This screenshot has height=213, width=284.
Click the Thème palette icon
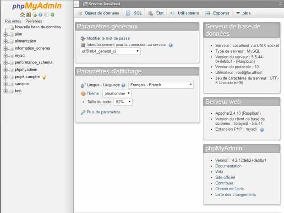83,94
